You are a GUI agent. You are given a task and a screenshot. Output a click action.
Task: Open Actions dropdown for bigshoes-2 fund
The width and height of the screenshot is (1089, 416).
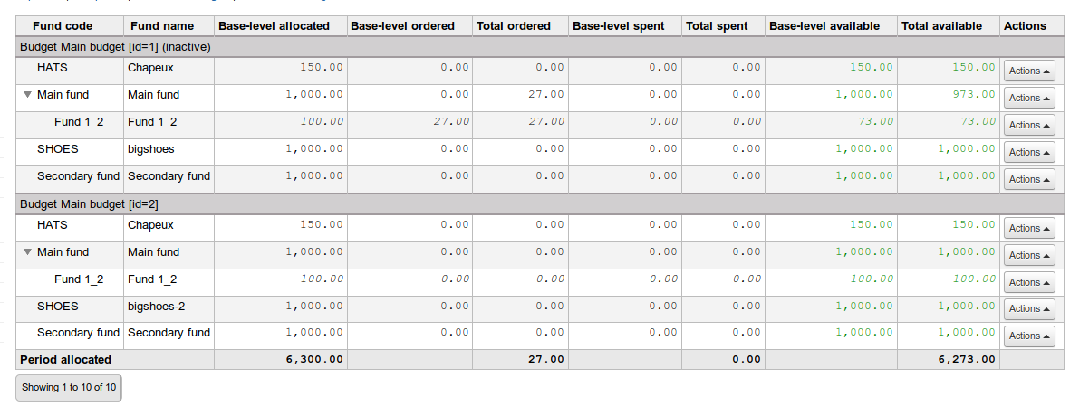click(x=1029, y=309)
